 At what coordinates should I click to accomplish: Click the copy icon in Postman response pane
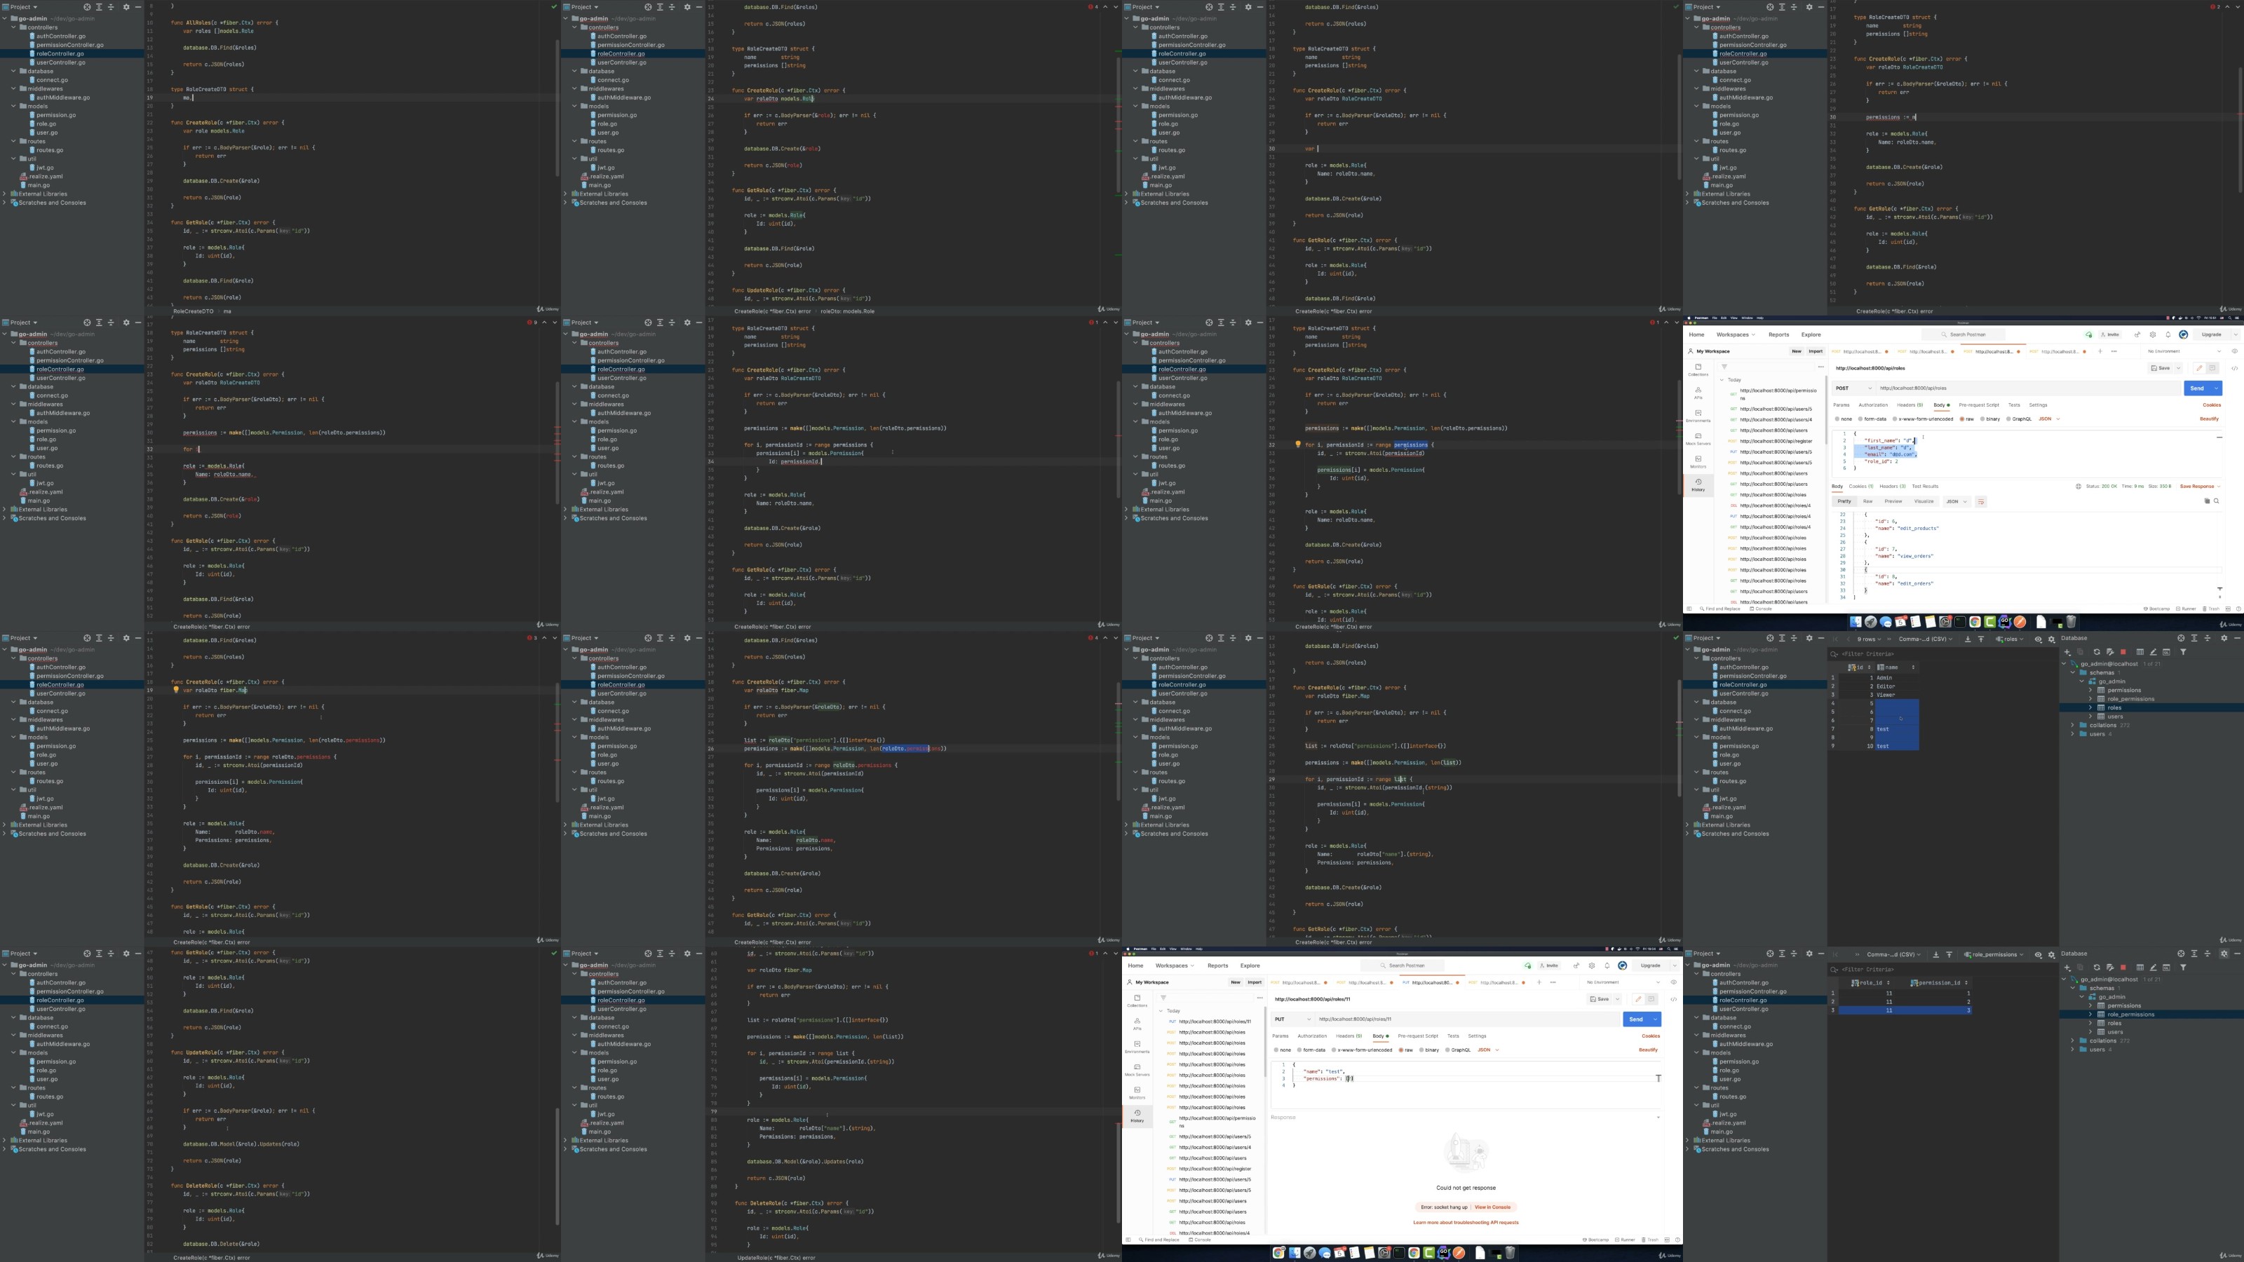tap(2207, 501)
